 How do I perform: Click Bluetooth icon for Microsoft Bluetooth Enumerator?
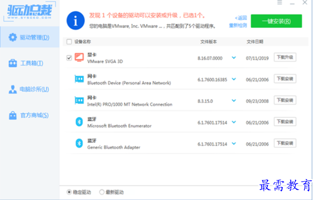click(x=79, y=122)
